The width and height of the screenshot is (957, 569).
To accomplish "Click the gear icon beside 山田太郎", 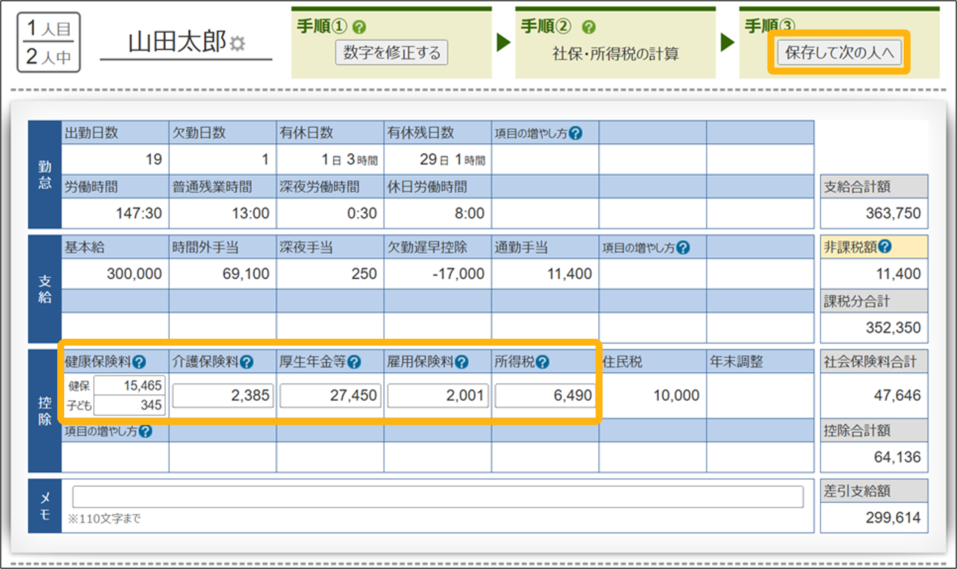I will 237,43.
